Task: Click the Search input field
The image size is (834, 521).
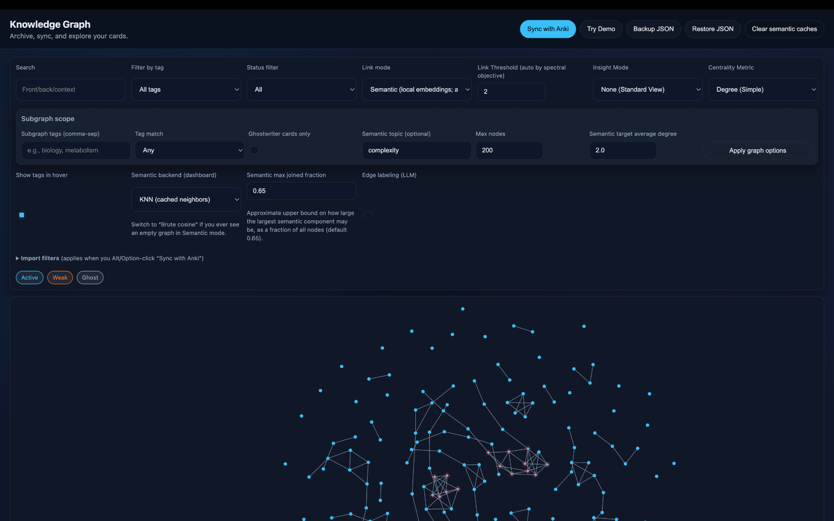Action: pyautogui.click(x=70, y=90)
